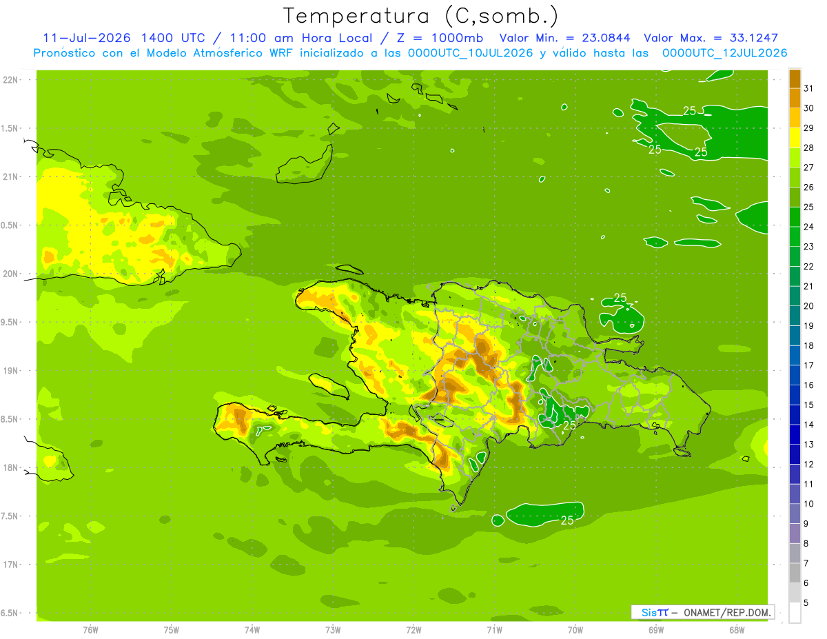
Task: Click the "18N" latitude axis label
Action: tap(11, 467)
